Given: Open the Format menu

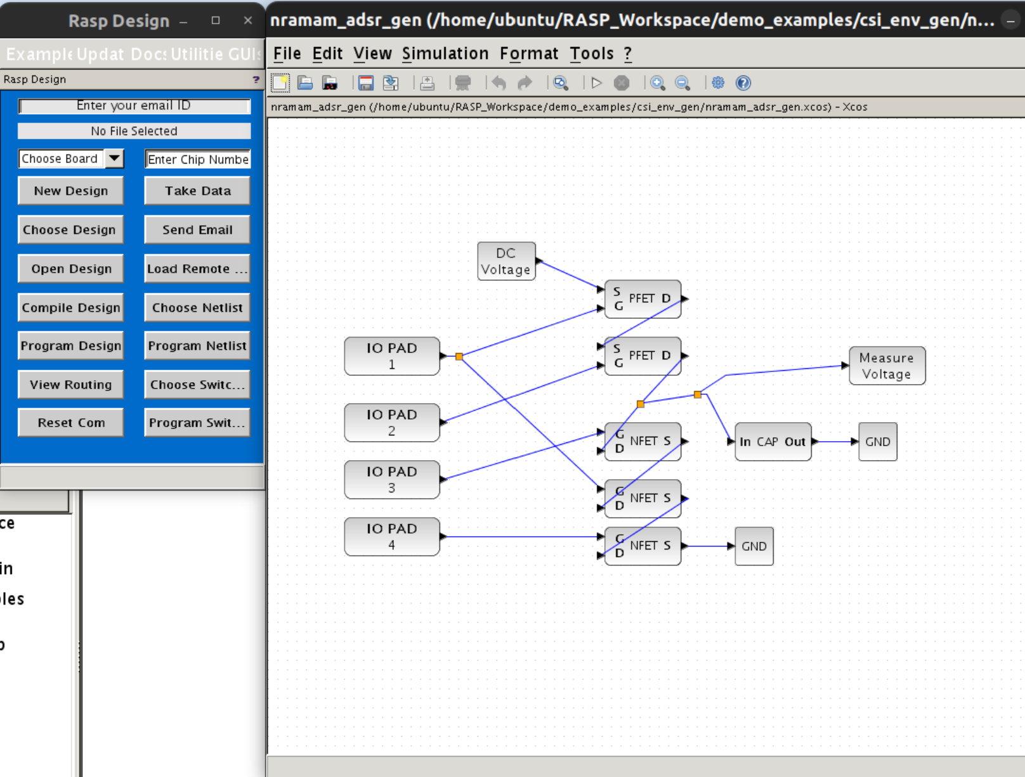Looking at the screenshot, I should (528, 54).
